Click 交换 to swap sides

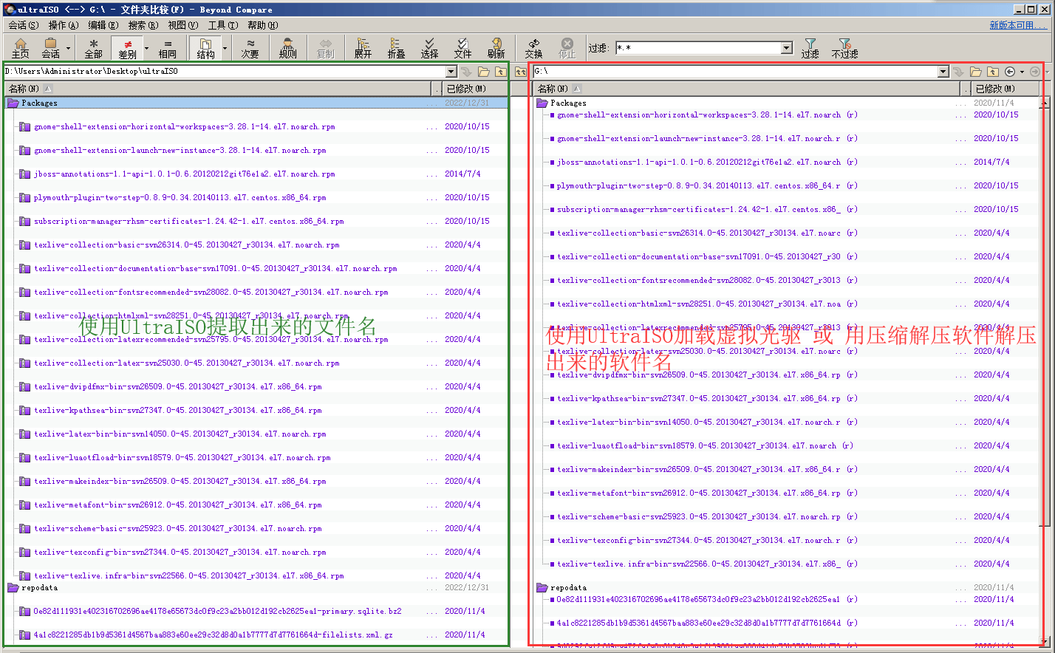coord(533,48)
